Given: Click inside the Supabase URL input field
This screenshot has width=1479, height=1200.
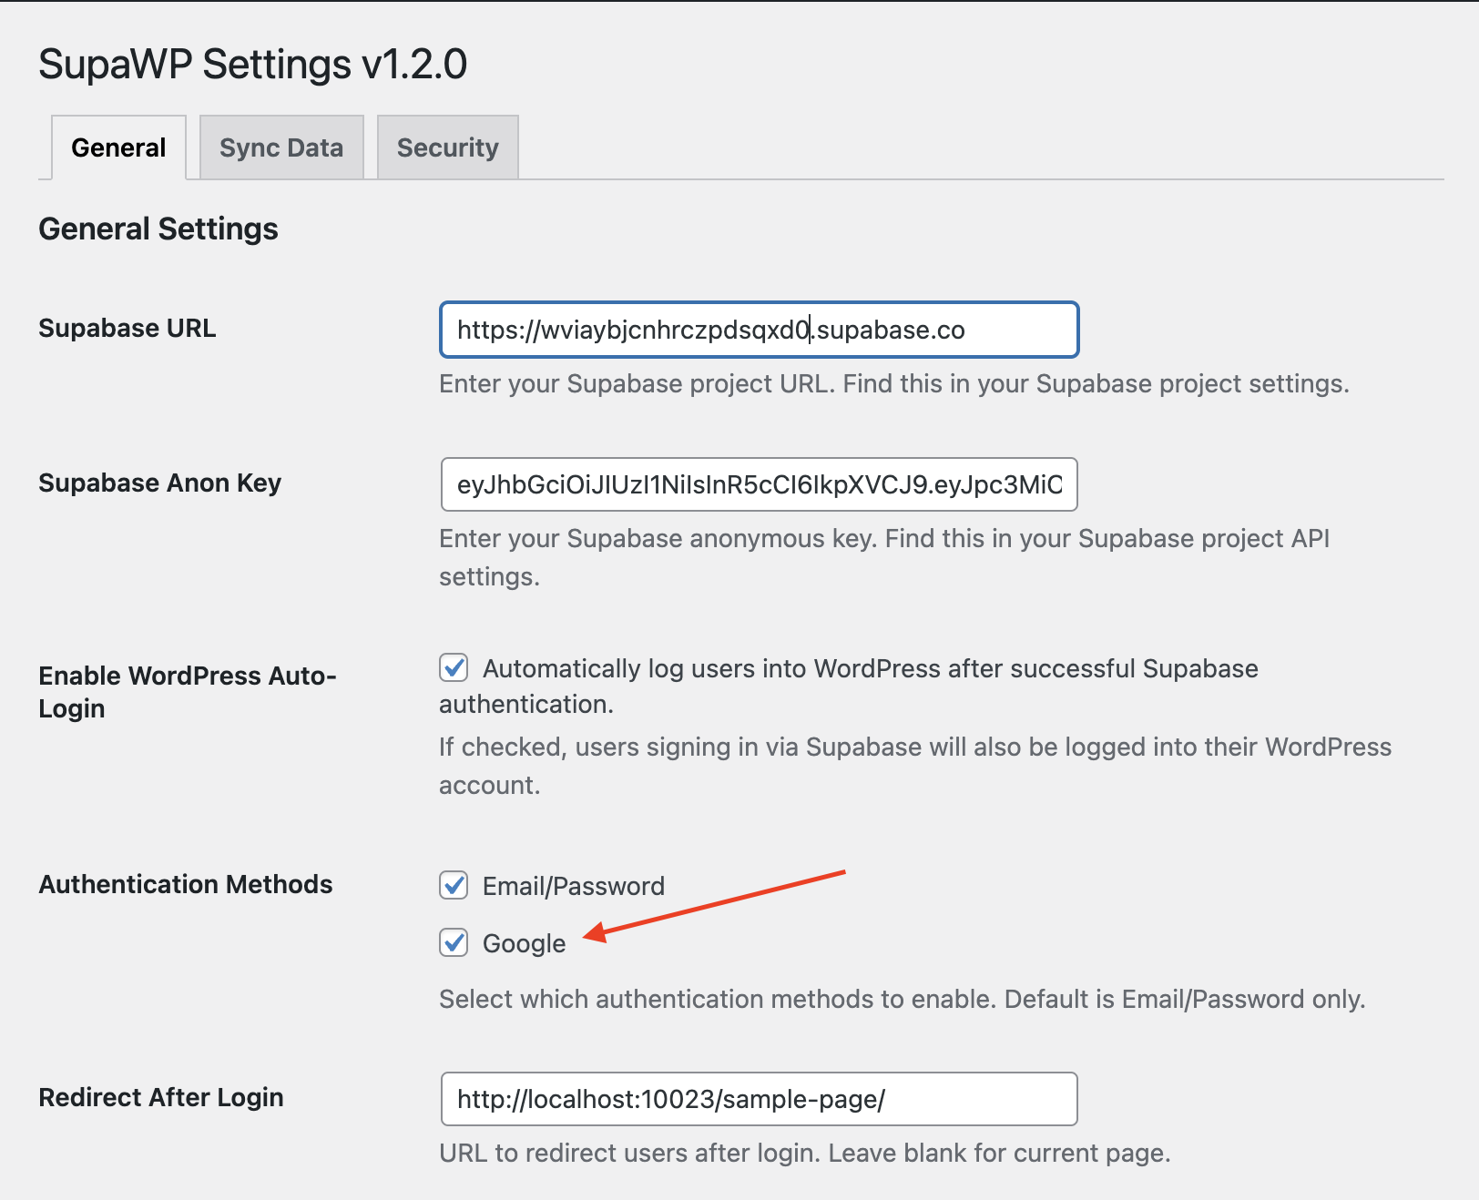Looking at the screenshot, I should (759, 330).
